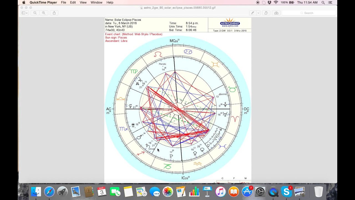Click QuickTime Player icon in Dock
Viewport: 355px width, 200px height.
coord(273,192)
